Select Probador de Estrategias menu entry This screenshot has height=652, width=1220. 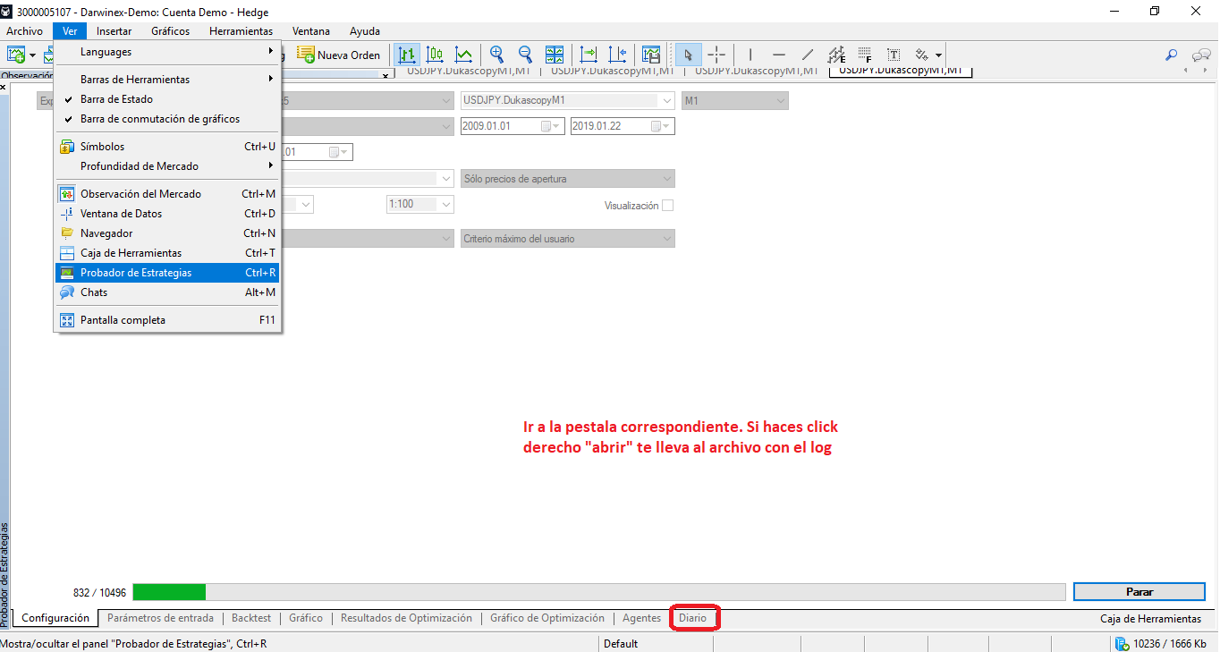tap(168, 273)
